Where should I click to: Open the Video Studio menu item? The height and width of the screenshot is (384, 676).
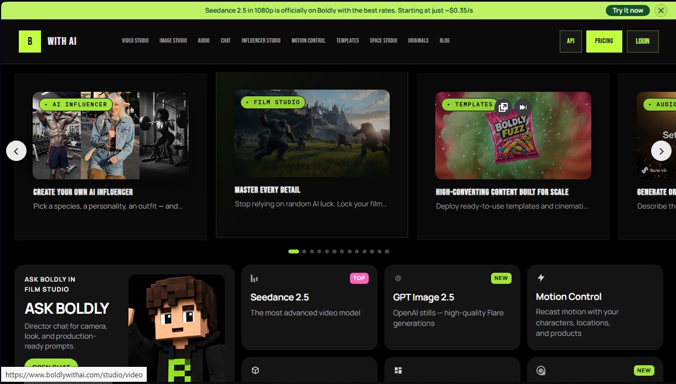[135, 41]
